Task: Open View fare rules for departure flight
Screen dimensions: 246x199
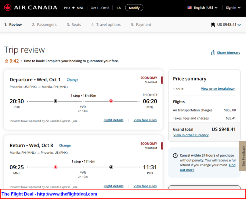Action: click(x=145, y=120)
